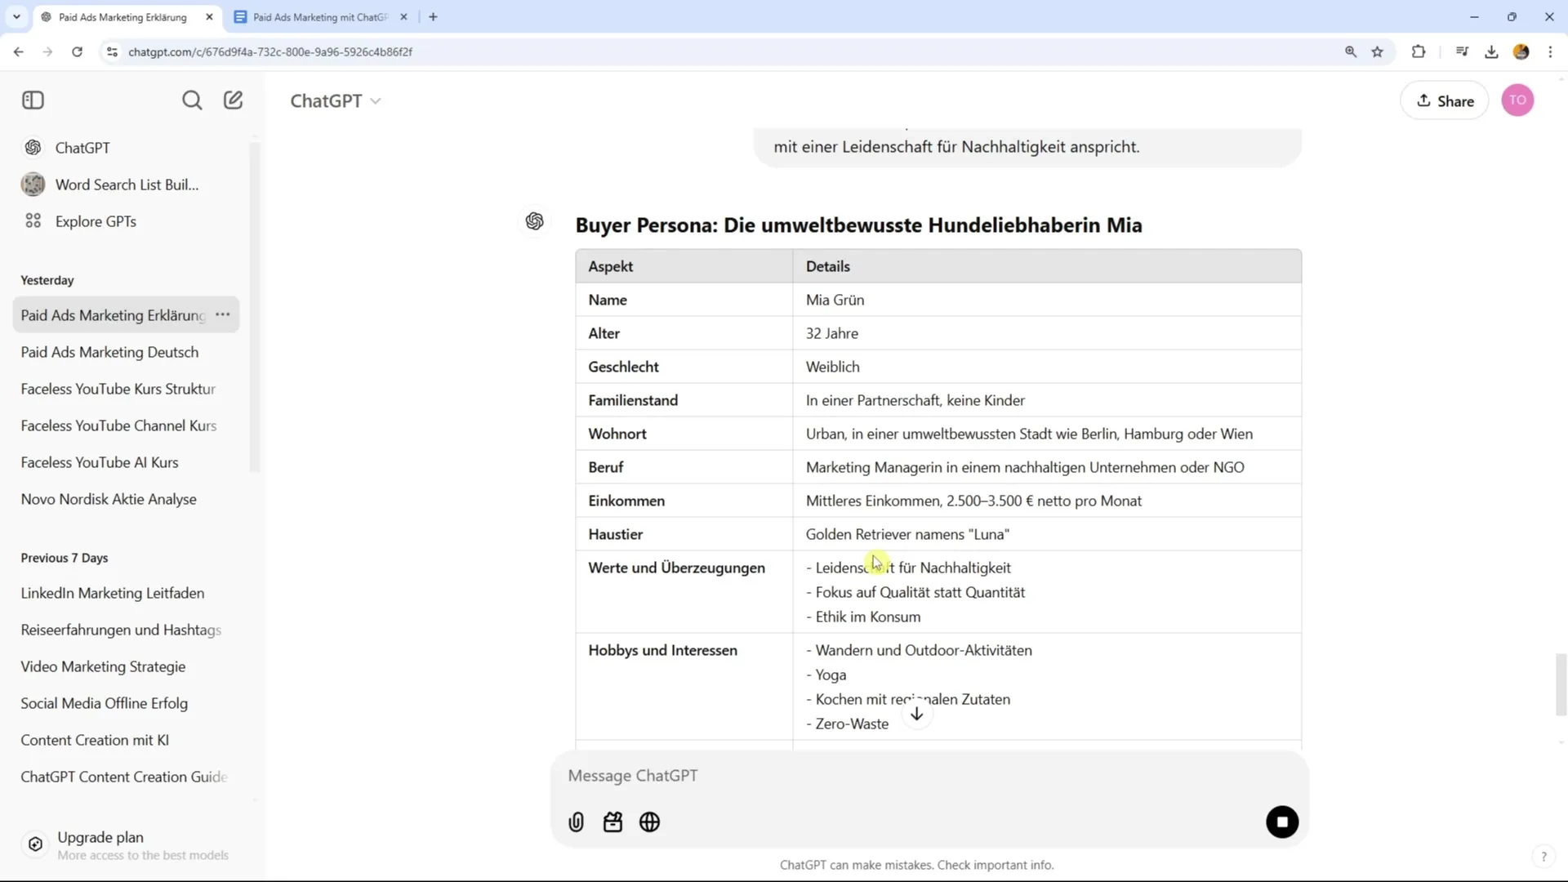Enable web search globe icon
1568x882 pixels.
(650, 822)
